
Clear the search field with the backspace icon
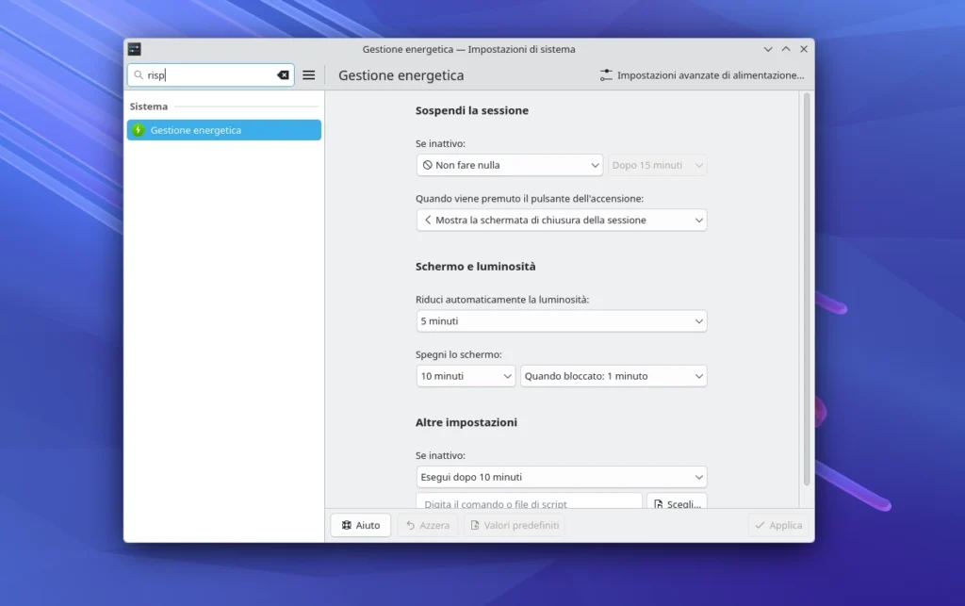point(283,74)
